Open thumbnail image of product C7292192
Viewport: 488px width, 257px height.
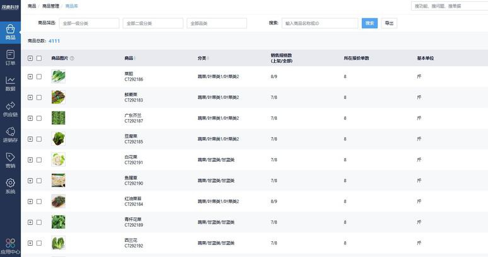pos(58,243)
